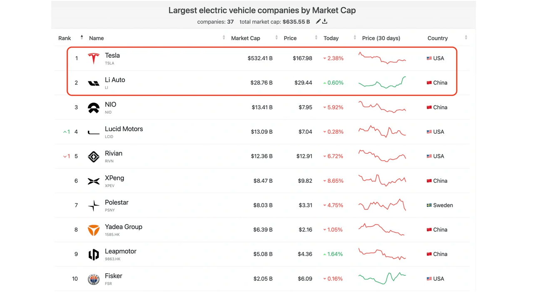Viewport: 533px width, 299px height.
Task: Sort table by Market Cap arrows
Action: click(x=276, y=38)
